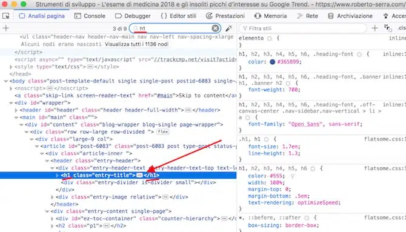Screen dimensions: 406x232
Task: Open the Archiviazione tab
Action: [x=350, y=16]
